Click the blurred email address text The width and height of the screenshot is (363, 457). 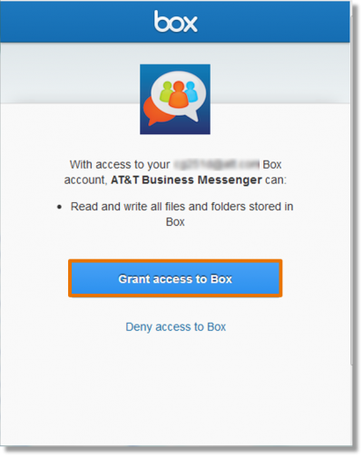pos(216,164)
